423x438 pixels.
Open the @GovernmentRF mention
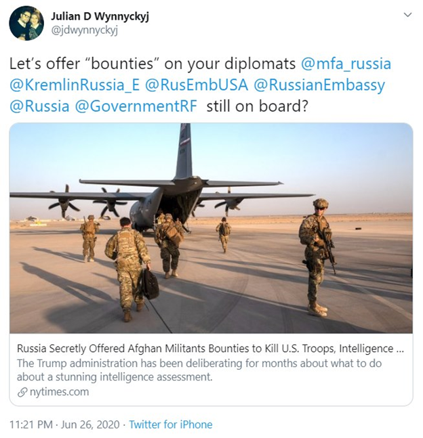(x=136, y=106)
